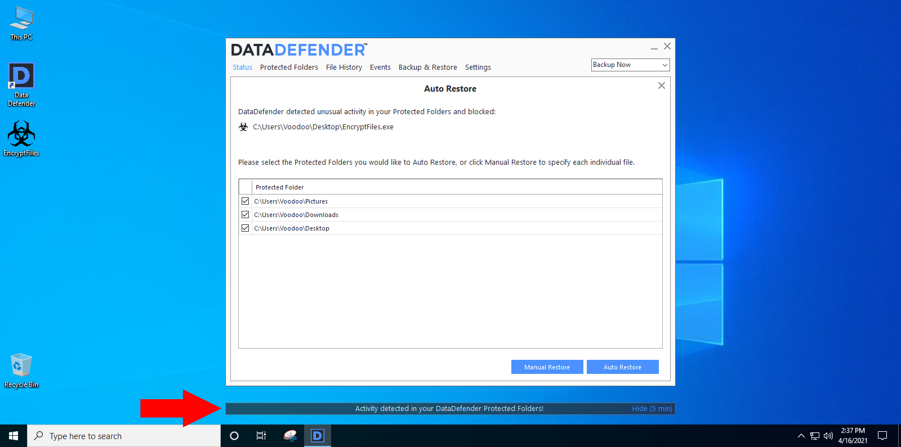Screen dimensions: 901x447
Task: Open network status tray icon
Action: pos(815,436)
